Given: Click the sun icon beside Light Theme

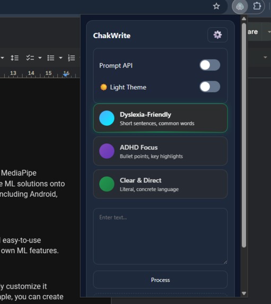Looking at the screenshot, I should click(x=103, y=87).
